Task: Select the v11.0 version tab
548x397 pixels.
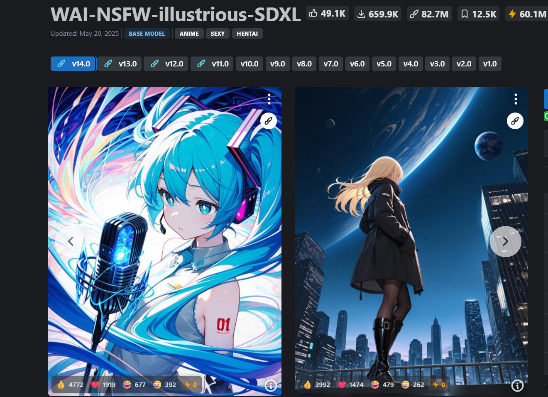Action: (x=213, y=64)
